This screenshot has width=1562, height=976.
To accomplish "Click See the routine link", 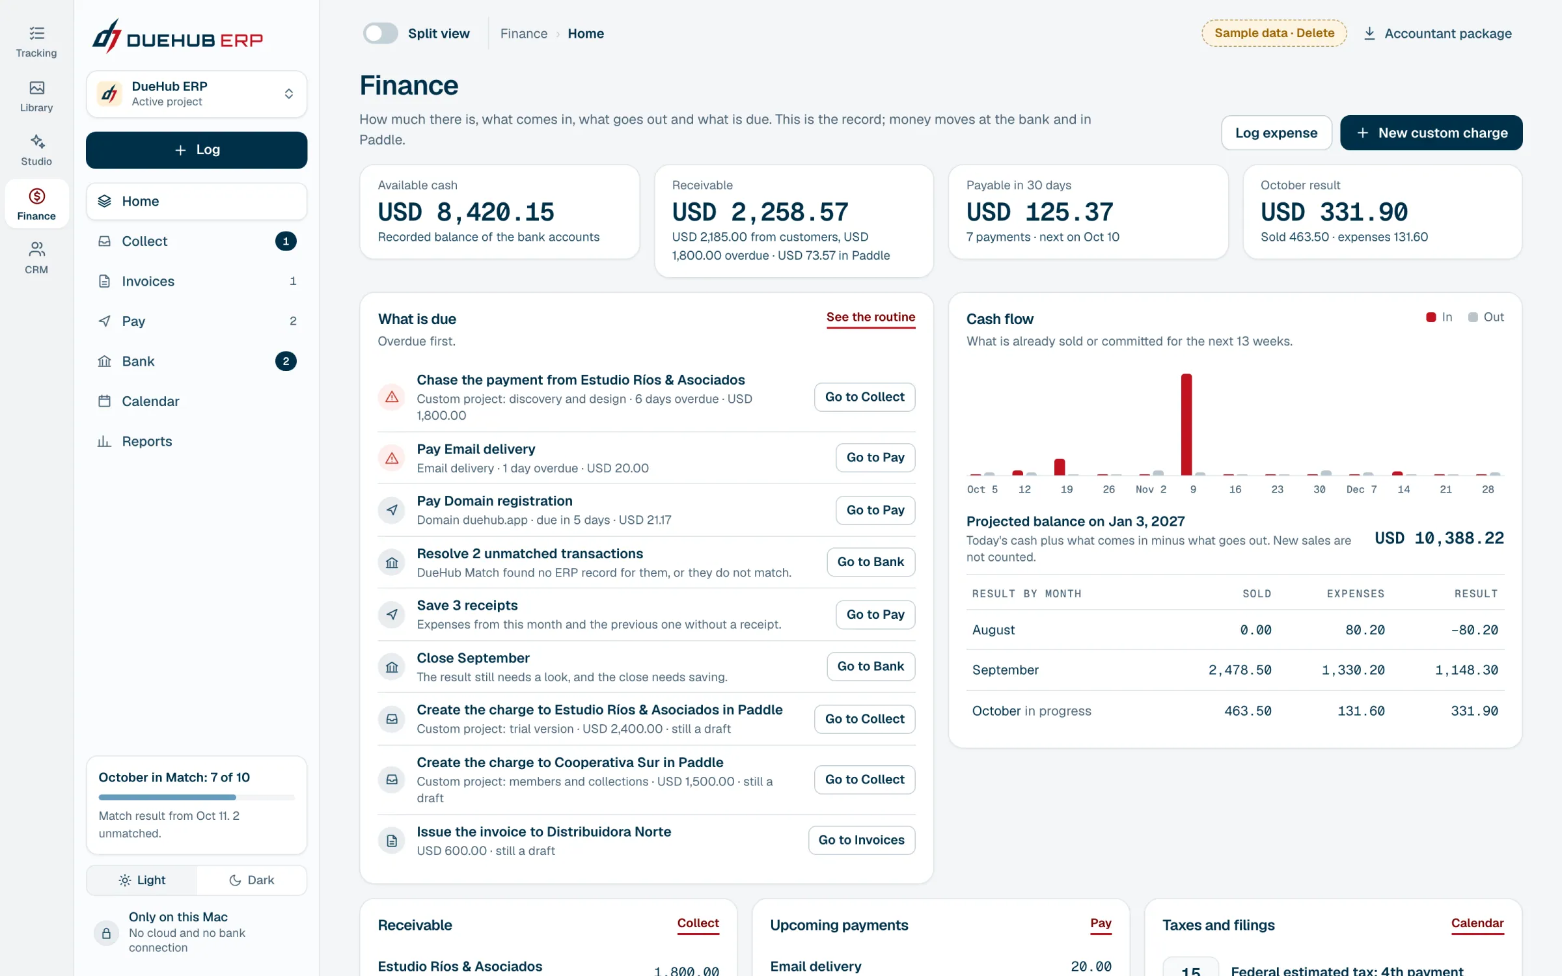I will click(871, 317).
